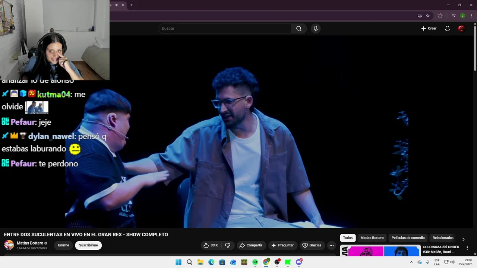Click the video player to pause
This screenshot has width=477, height=268.
point(237,131)
